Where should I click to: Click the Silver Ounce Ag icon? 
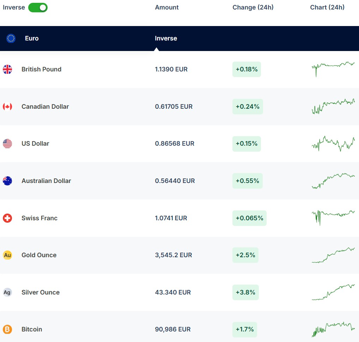point(7,292)
